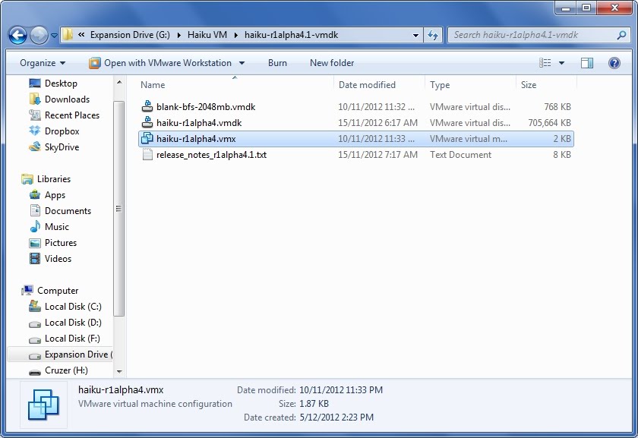Open the address bar history dropdown
Viewport: 638px width, 438px height.
tap(415, 35)
